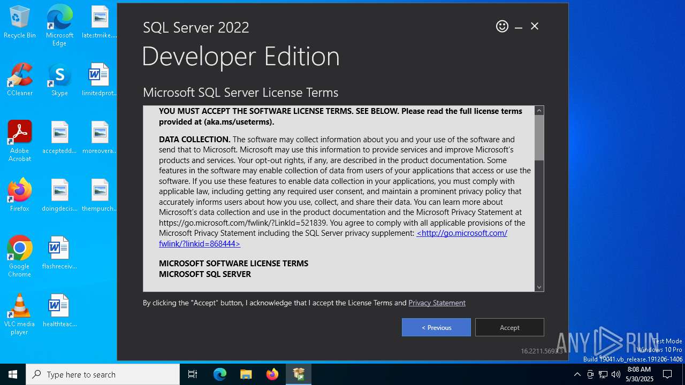Select the flashreceiv Word document icon
This screenshot has height=385, width=685.
59,253
